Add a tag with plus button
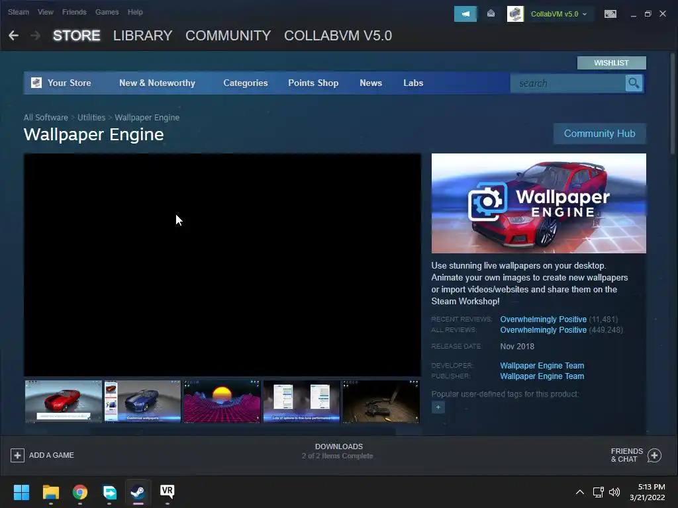This screenshot has width=678, height=508. pyautogui.click(x=438, y=407)
